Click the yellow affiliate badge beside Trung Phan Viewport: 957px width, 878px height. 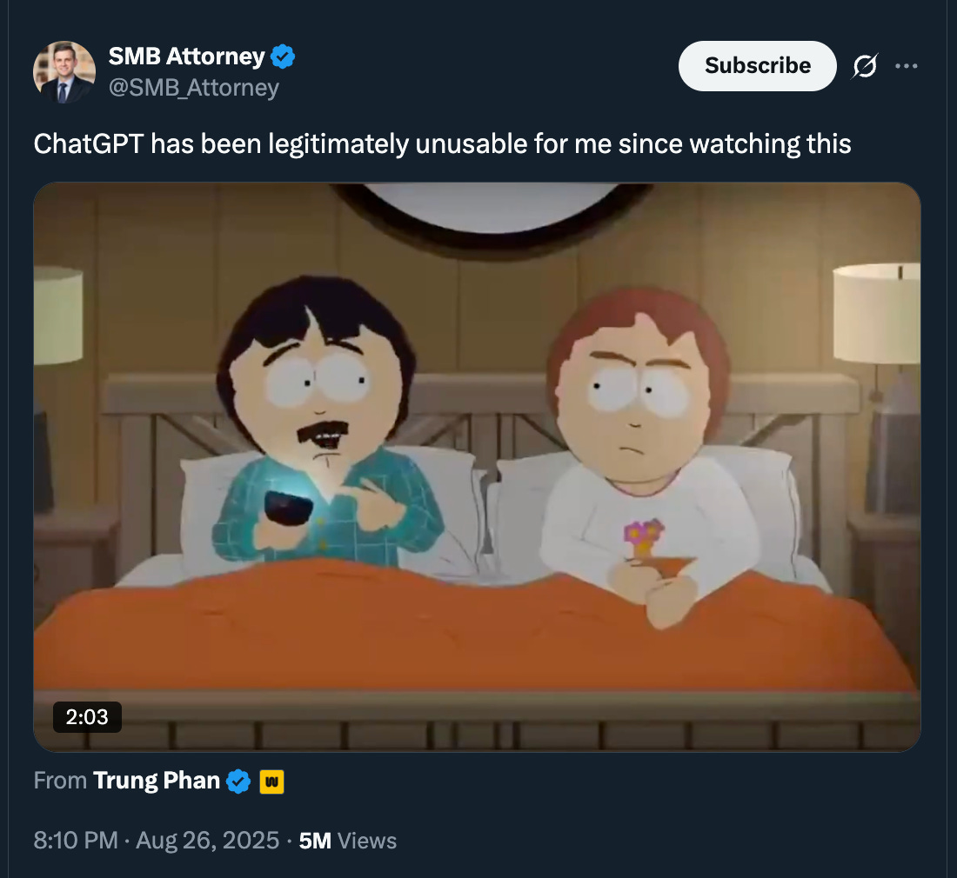point(271,782)
